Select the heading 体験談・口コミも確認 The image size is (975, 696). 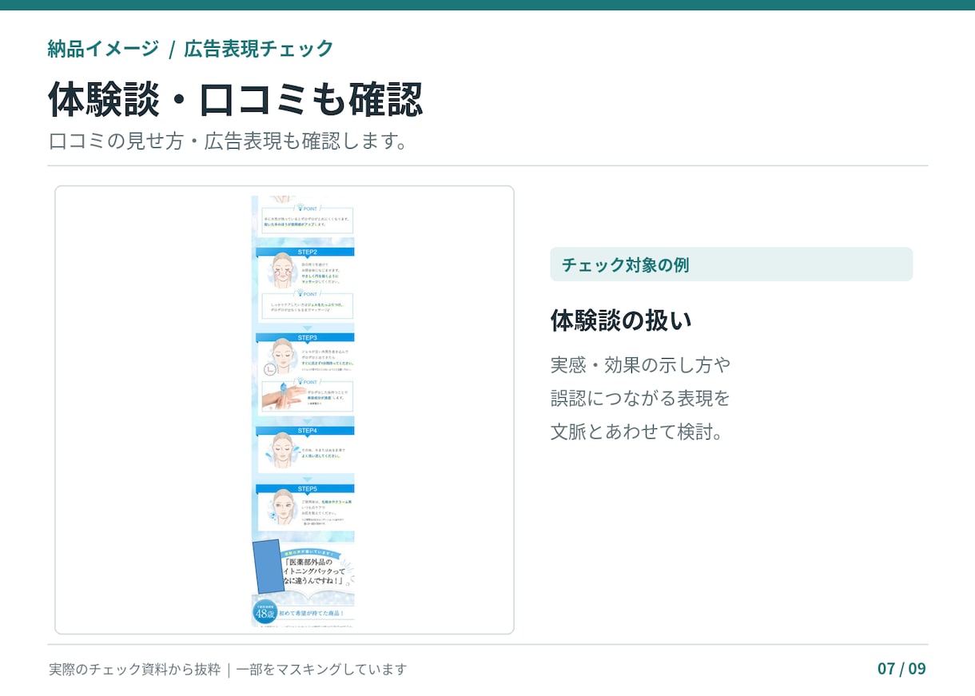(x=235, y=100)
